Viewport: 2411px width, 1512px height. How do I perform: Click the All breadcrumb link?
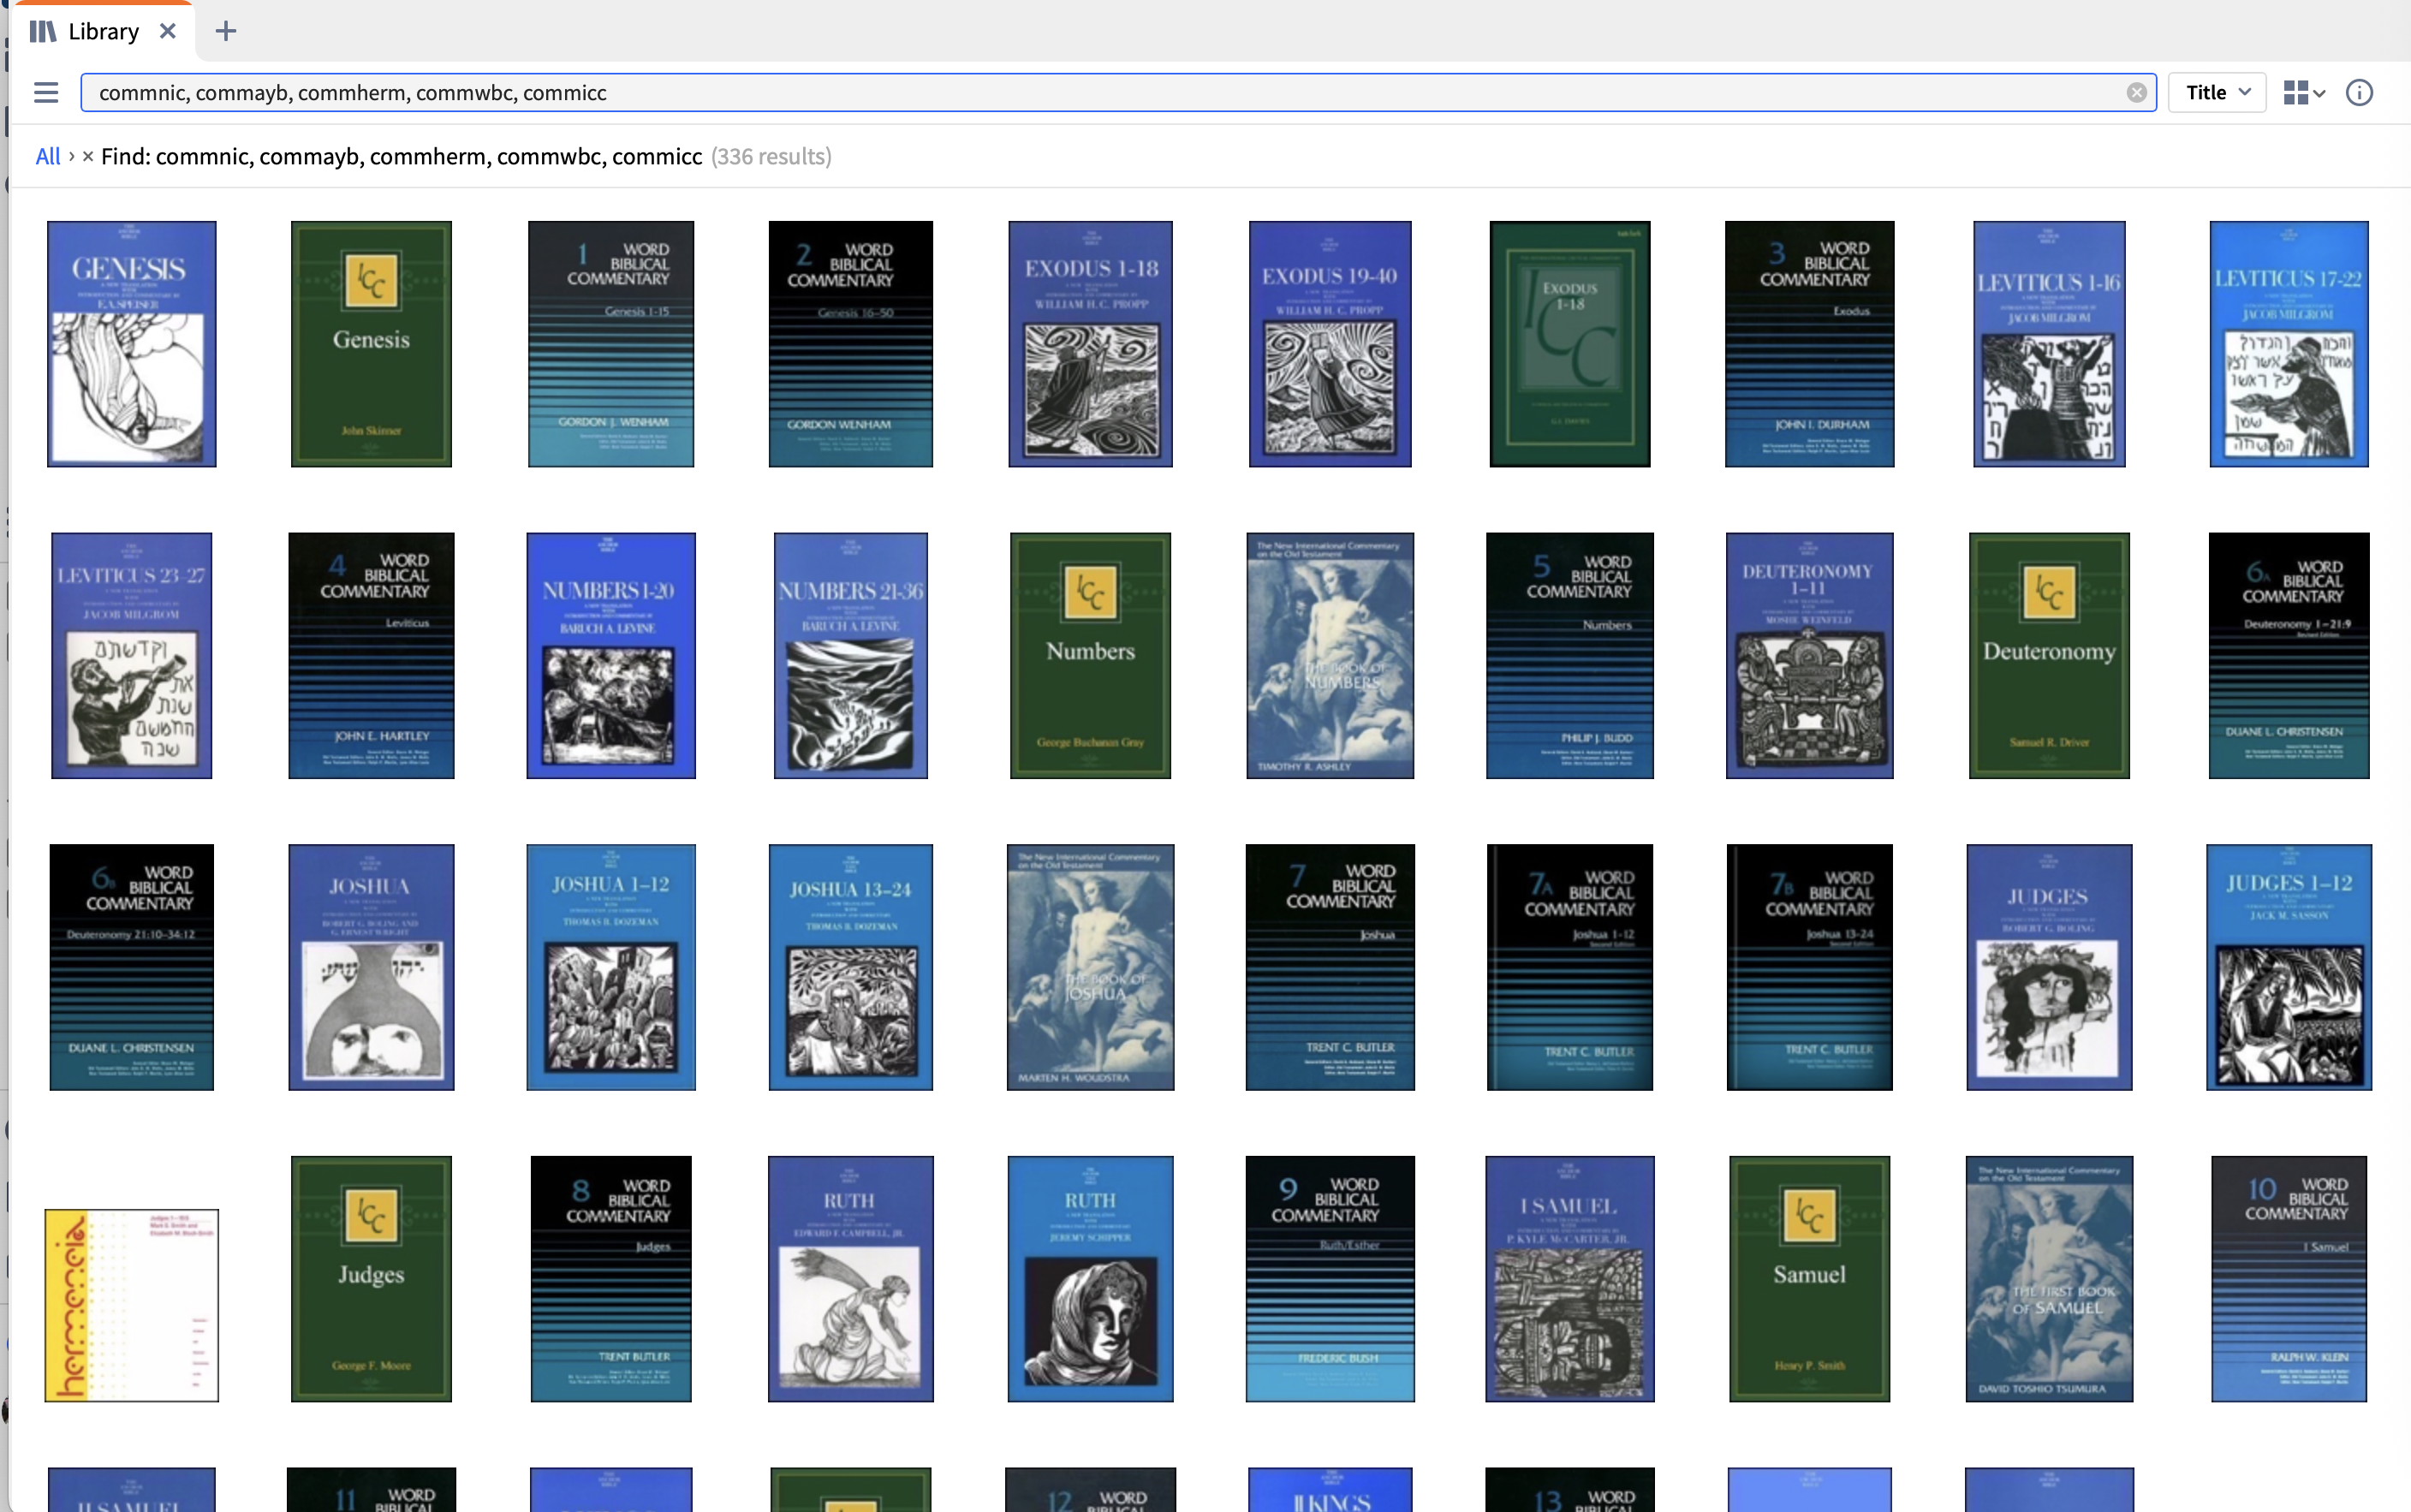(48, 156)
